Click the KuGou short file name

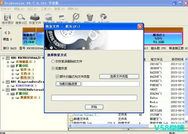coord(153,98)
